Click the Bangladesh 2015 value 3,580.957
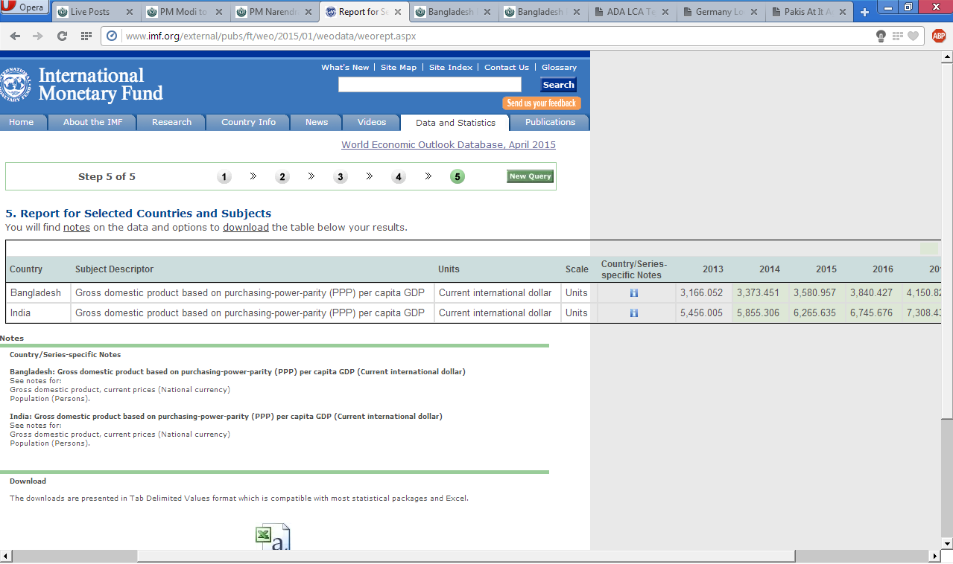The image size is (953, 564). [814, 293]
